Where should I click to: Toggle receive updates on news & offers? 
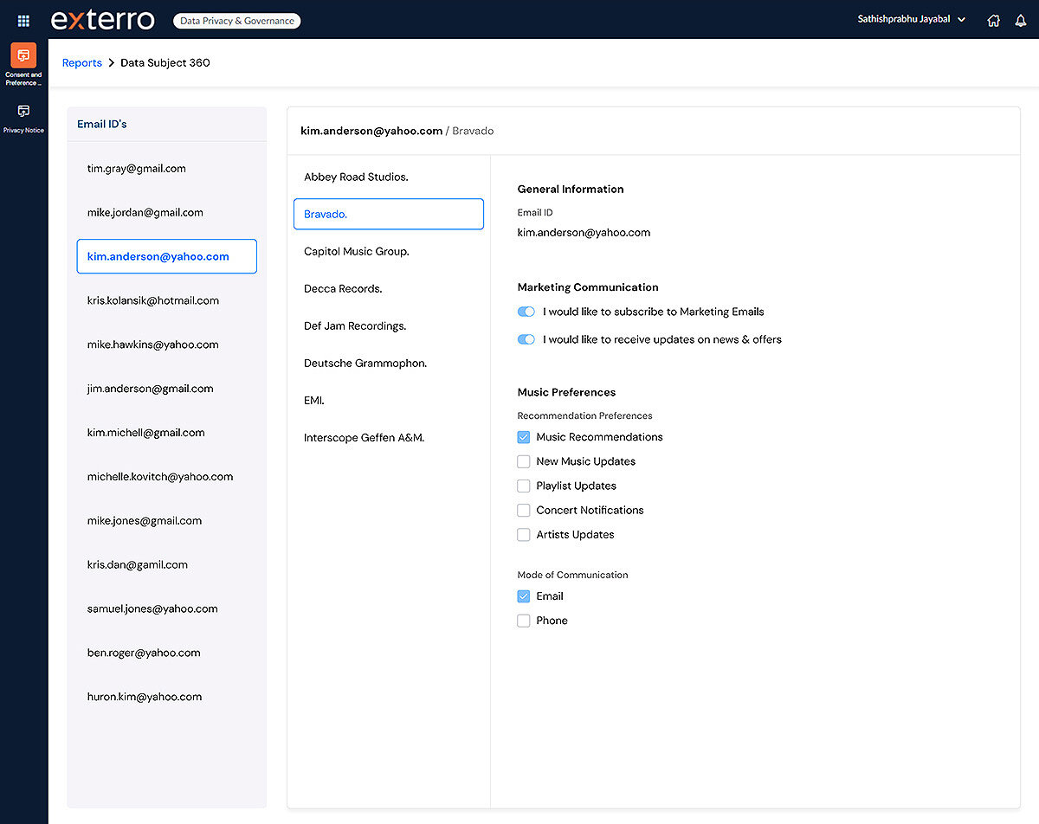526,339
